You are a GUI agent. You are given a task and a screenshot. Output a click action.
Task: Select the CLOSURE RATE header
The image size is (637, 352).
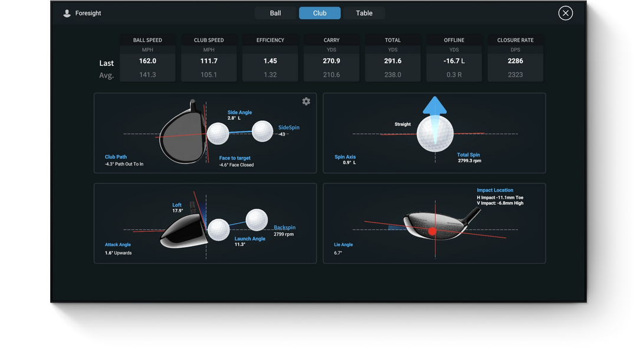tap(515, 39)
